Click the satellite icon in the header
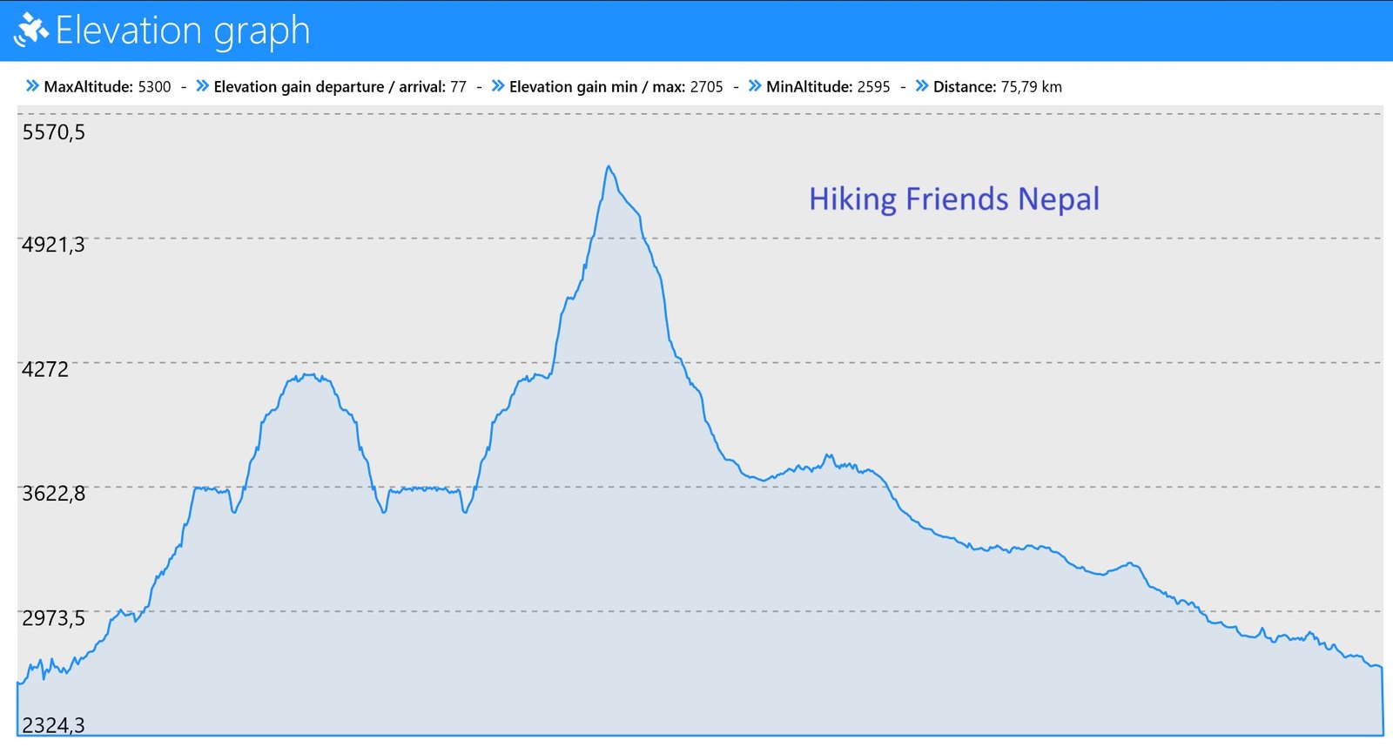The height and width of the screenshot is (754, 1393). 30,30
